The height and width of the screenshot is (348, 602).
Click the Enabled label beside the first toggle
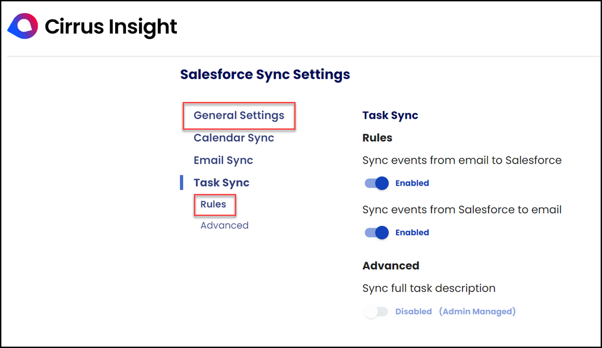[412, 183]
